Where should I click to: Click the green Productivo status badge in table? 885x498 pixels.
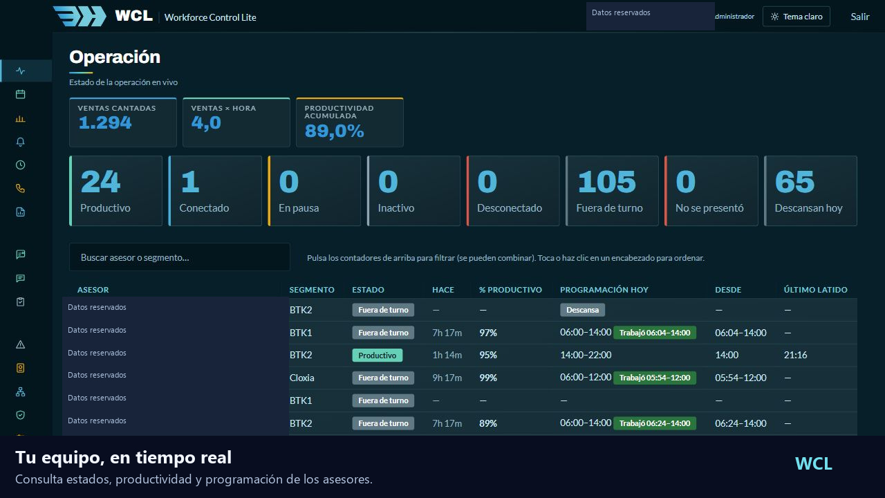click(x=378, y=356)
